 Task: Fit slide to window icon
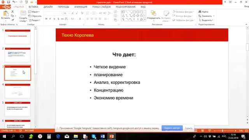[246, 131]
